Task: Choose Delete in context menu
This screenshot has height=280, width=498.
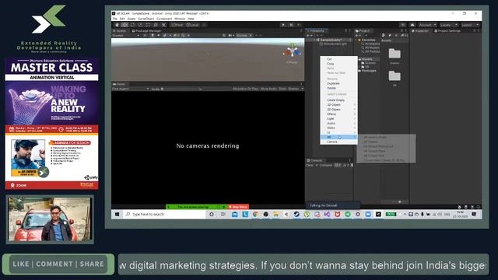Action: point(338,88)
